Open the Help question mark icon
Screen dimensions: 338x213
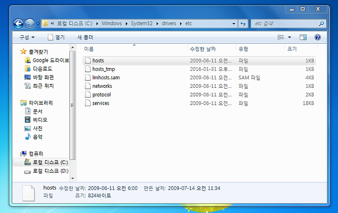coord(317,37)
